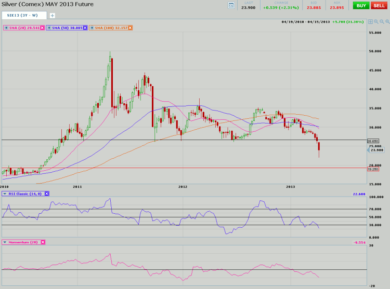Close the Momentum (20) indicator panel
The height and width of the screenshot is (289, 390).
(x=43, y=242)
